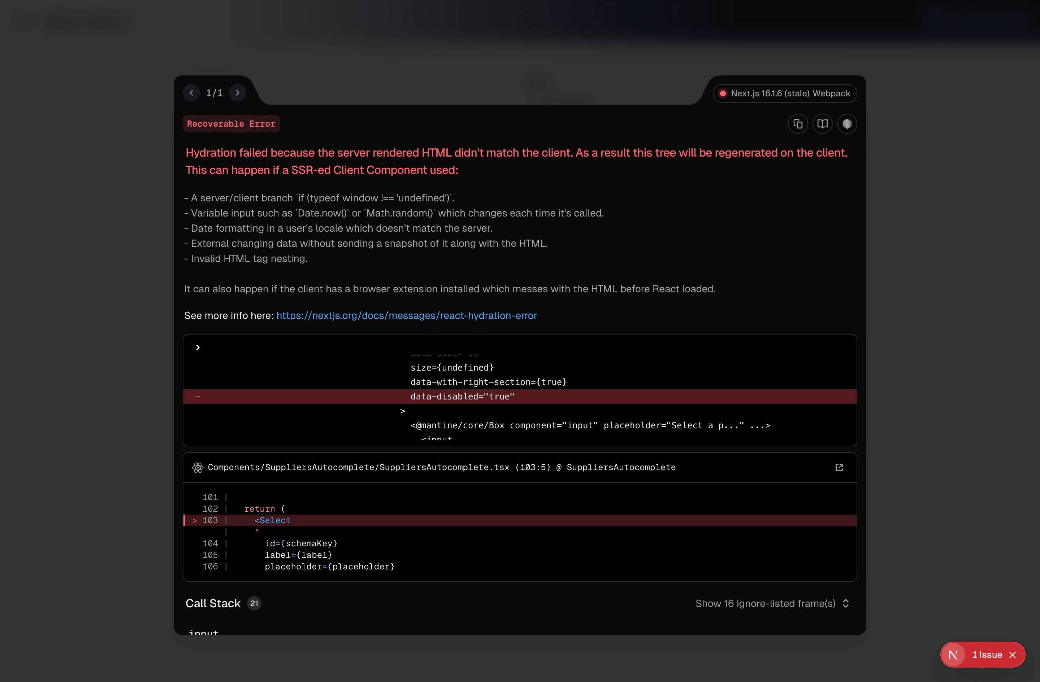
Task: Click up-down chevrons beside ignore-listed frames
Action: pyautogui.click(x=846, y=603)
